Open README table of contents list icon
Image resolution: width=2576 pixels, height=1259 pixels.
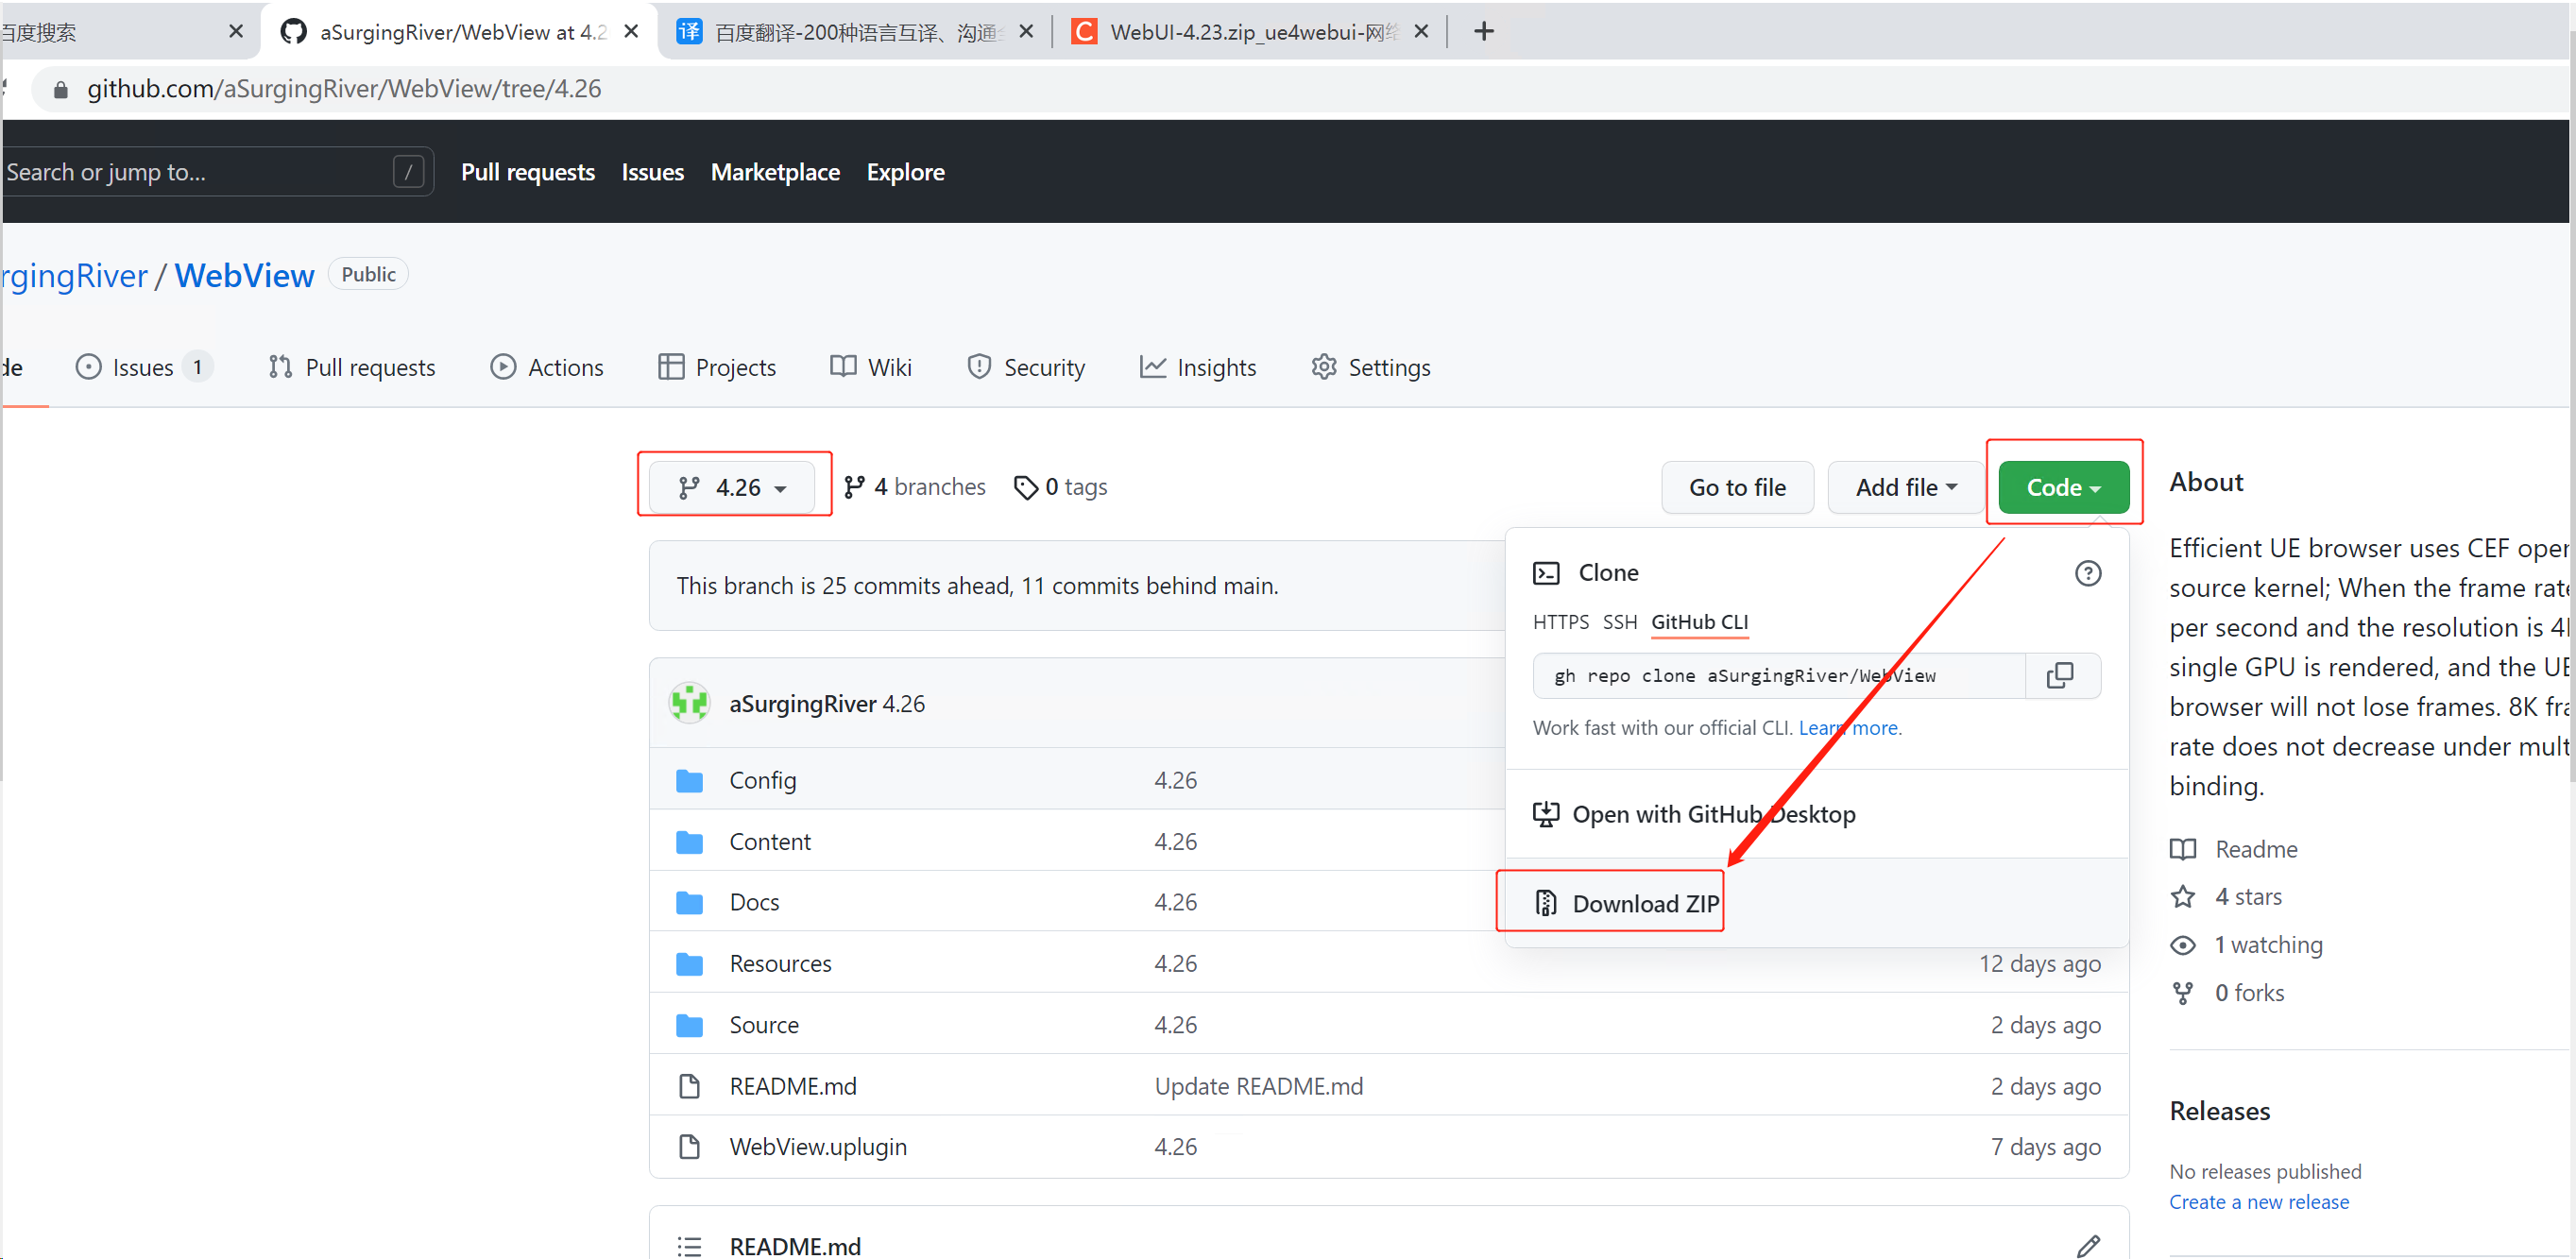pos(689,1246)
